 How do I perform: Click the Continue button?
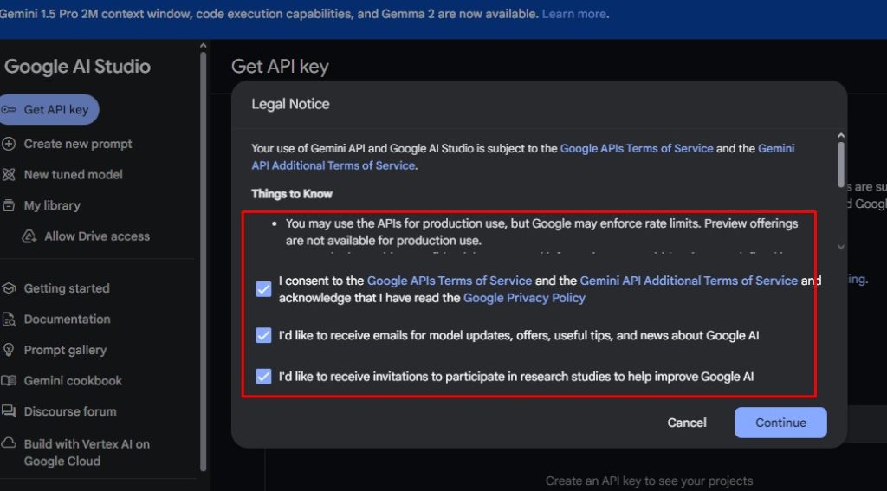780,423
